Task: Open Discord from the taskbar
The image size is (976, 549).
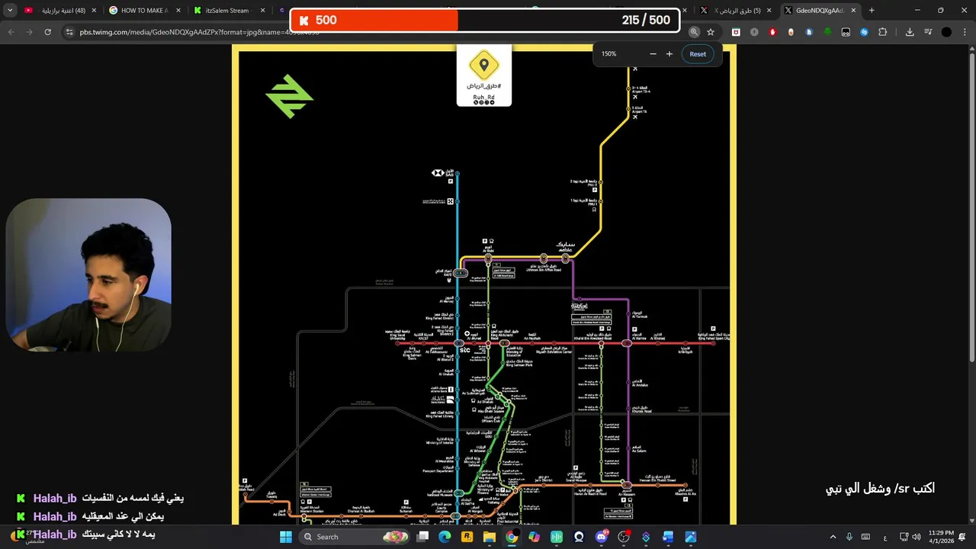Action: pos(602,537)
